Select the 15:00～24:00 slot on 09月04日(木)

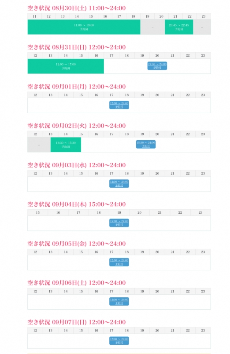[119, 223]
